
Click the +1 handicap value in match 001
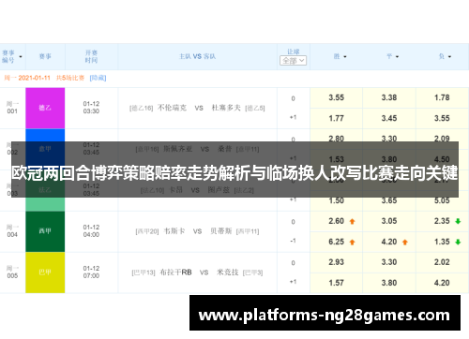293,117
